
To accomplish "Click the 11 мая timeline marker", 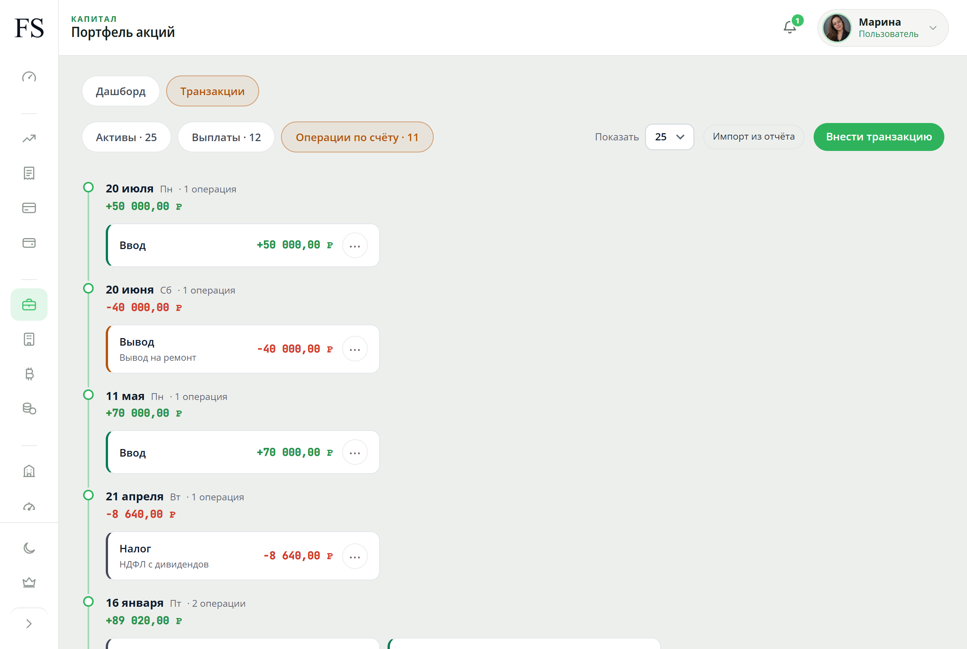I will click(x=88, y=395).
